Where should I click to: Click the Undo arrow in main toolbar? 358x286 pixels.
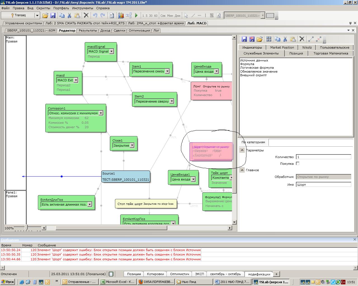click(x=95, y=16)
